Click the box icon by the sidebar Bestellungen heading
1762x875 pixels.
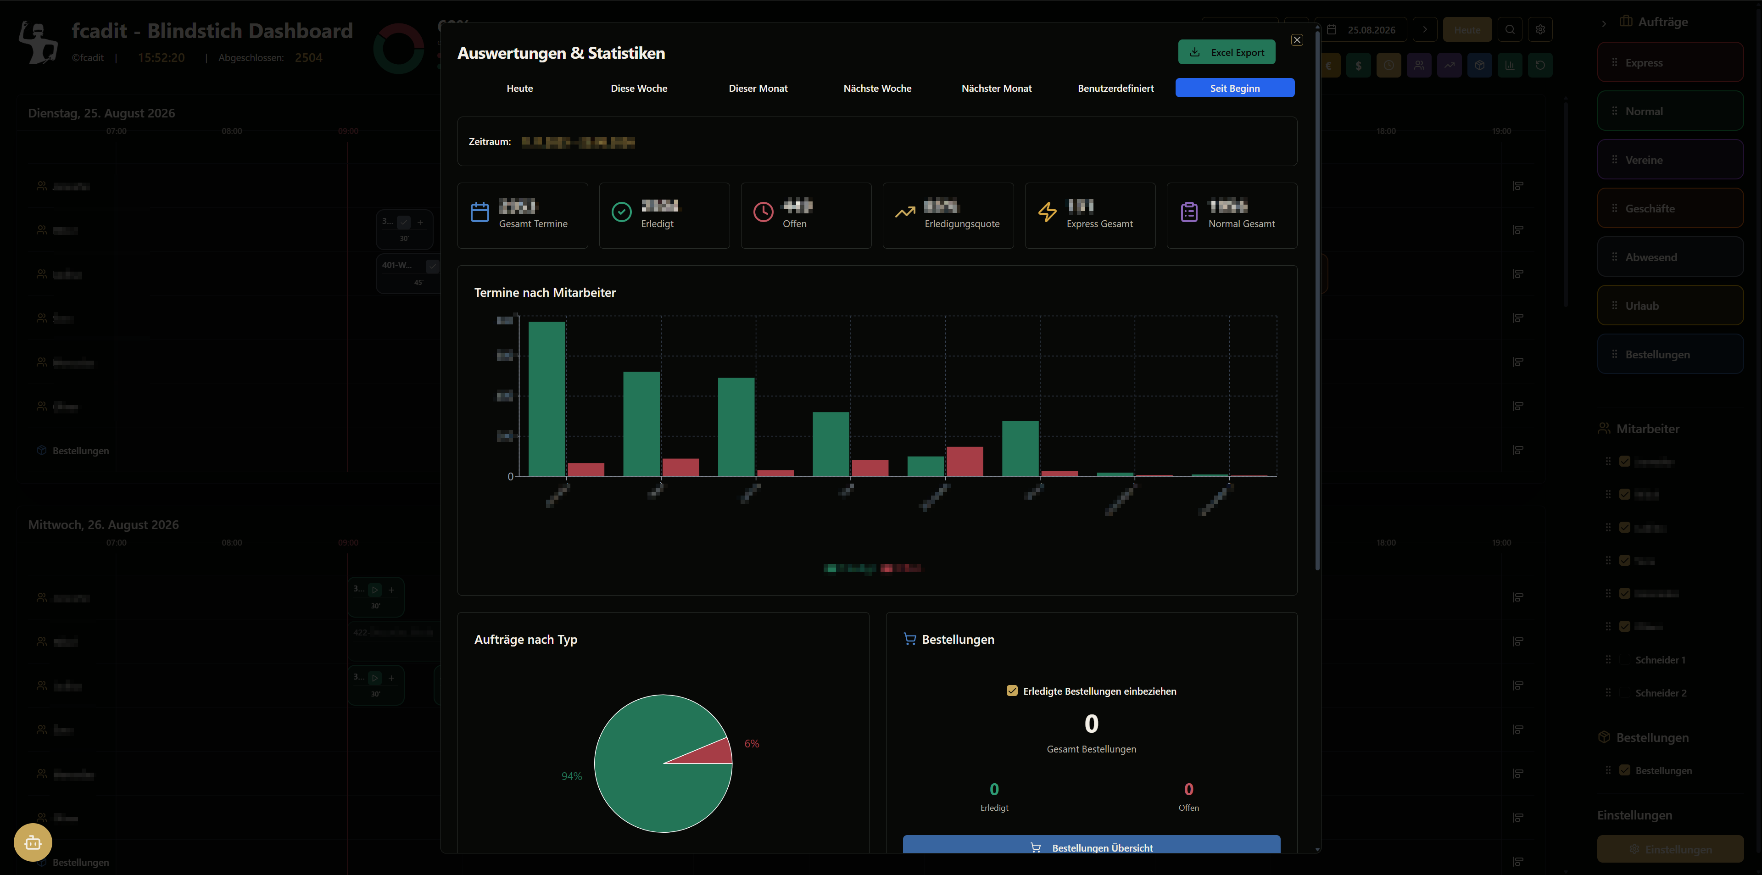coord(1603,737)
